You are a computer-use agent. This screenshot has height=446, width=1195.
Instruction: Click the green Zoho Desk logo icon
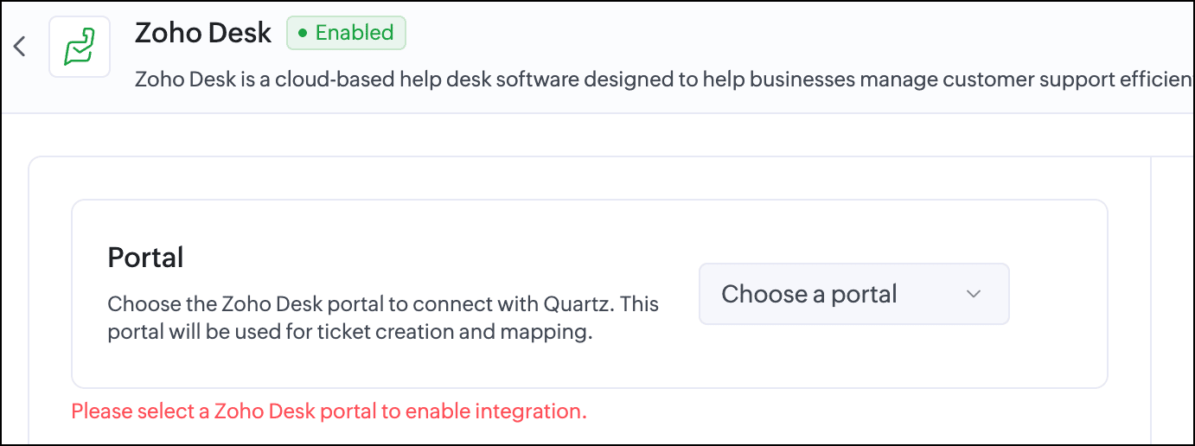(x=80, y=47)
